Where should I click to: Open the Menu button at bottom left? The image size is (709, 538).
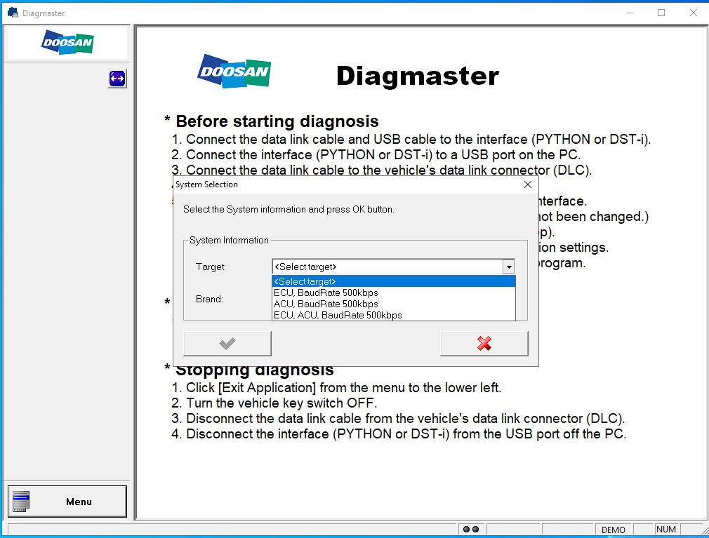pyautogui.click(x=67, y=502)
